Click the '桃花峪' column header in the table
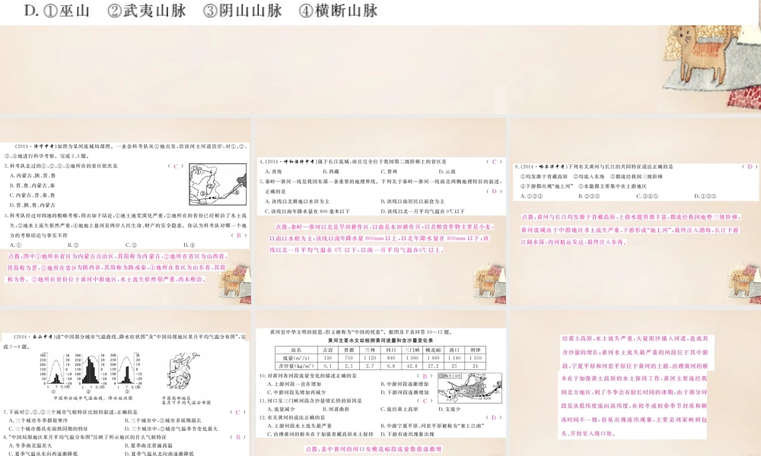 pos(433,350)
